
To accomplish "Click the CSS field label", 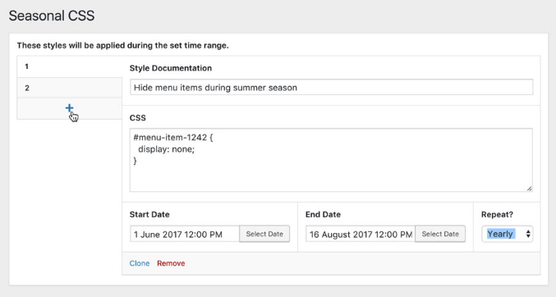I will pos(138,117).
